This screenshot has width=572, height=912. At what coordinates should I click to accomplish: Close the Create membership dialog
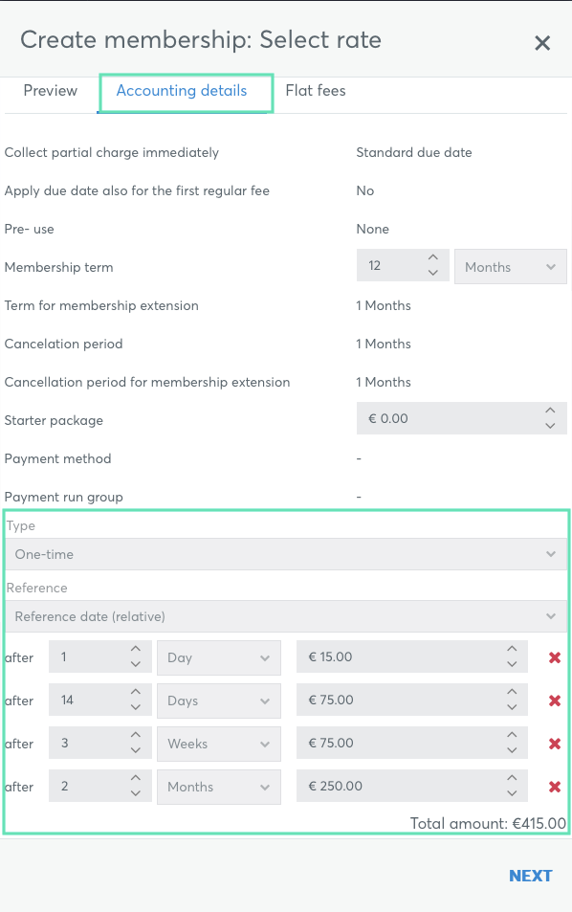(542, 42)
